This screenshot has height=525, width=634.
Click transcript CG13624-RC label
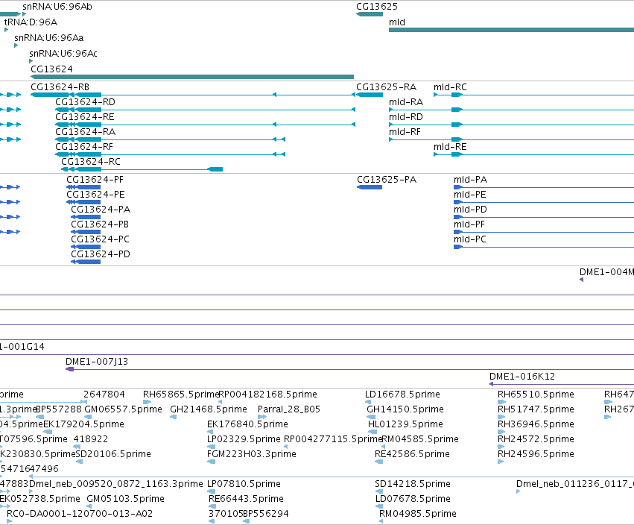[x=91, y=162]
